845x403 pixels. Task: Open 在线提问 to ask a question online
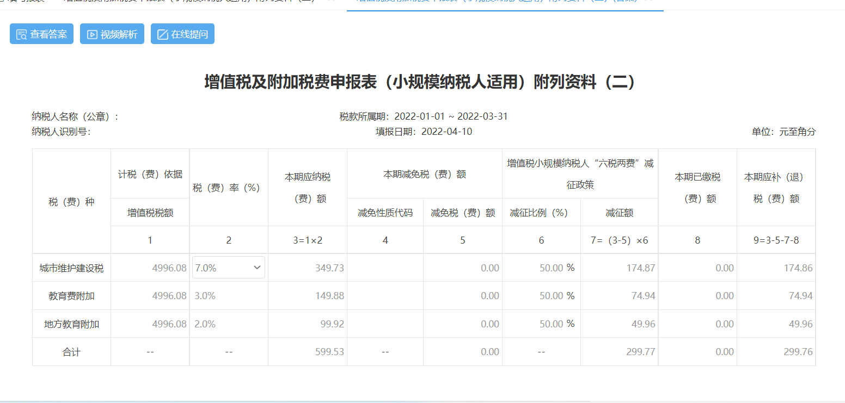[182, 34]
